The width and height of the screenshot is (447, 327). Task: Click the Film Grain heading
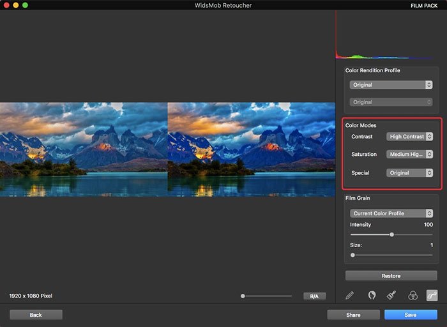358,198
